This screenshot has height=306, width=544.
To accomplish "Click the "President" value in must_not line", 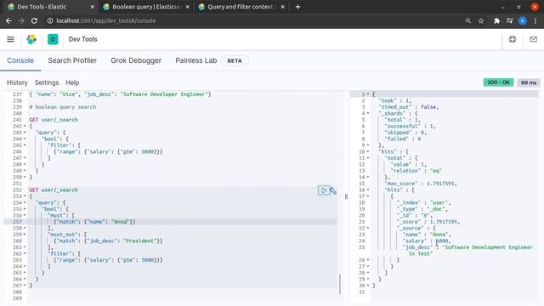I will pyautogui.click(x=139, y=241).
